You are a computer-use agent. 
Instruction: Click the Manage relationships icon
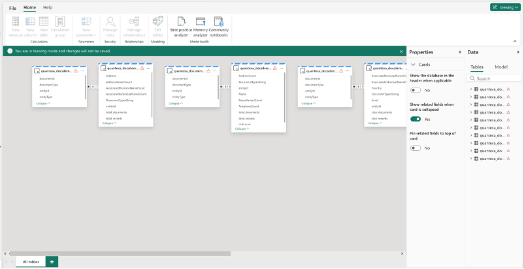[x=134, y=22]
